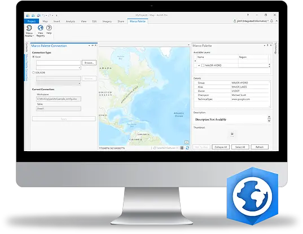This screenshot has height=234, width=303.
Task: Click the Collapse All button
Action: tap(221, 147)
